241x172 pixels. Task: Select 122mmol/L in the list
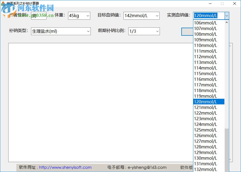pos(209,113)
